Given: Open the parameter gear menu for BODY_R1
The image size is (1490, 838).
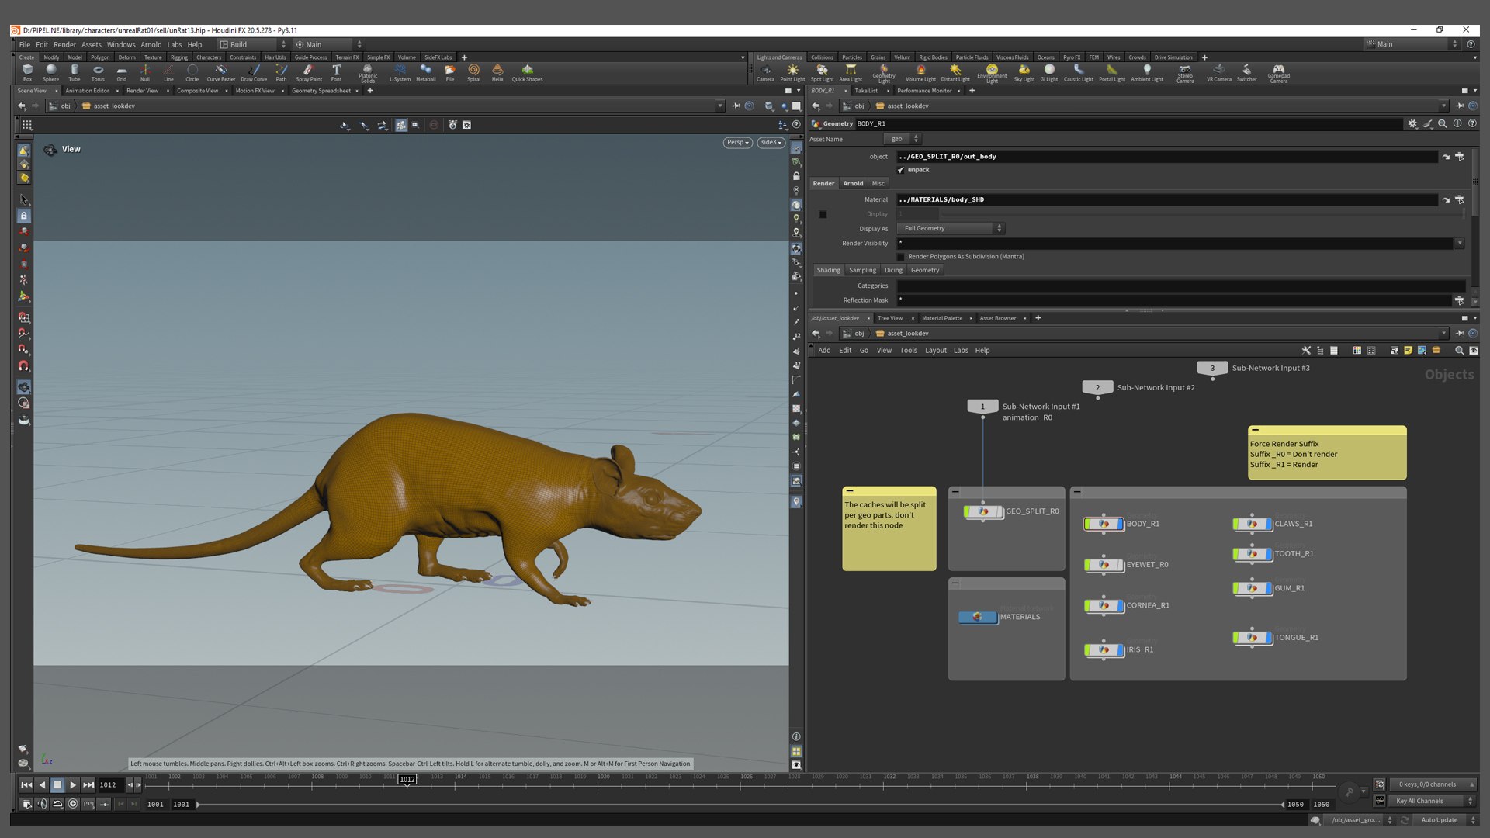Looking at the screenshot, I should 1412,123.
